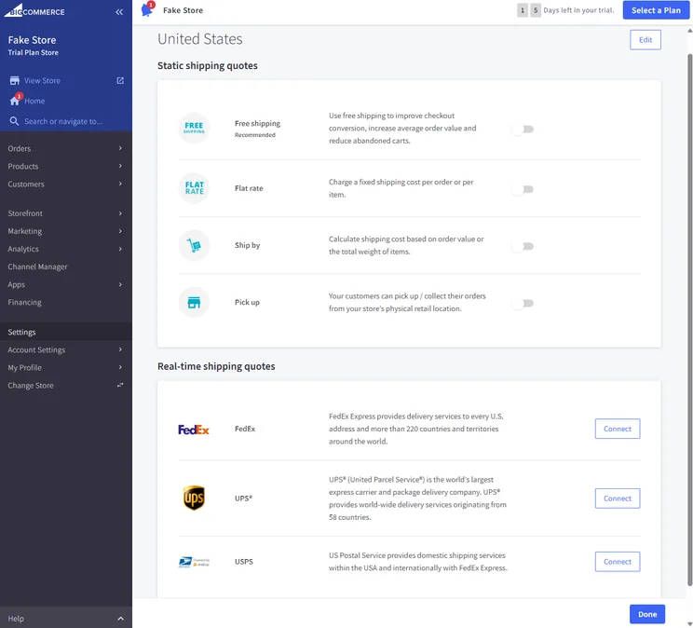This screenshot has height=628, width=693.
Task: Expand the Storefront menu chevron
Action: pyautogui.click(x=120, y=213)
